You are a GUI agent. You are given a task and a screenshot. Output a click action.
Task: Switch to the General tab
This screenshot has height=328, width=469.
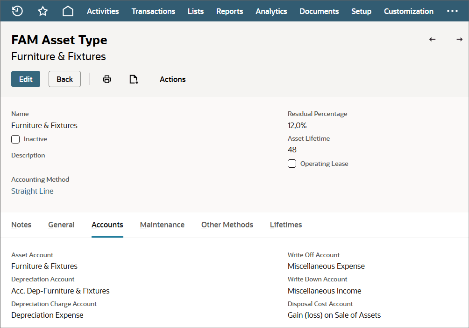click(x=61, y=225)
